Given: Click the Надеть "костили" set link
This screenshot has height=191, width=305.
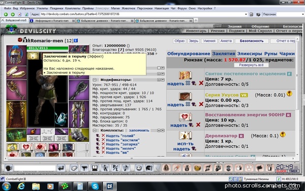Looking at the screenshot, I should 123,140.
